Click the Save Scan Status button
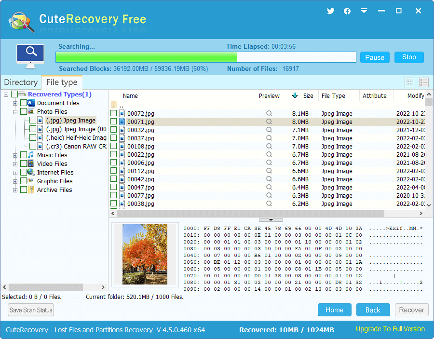The width and height of the screenshot is (434, 339). point(31,310)
